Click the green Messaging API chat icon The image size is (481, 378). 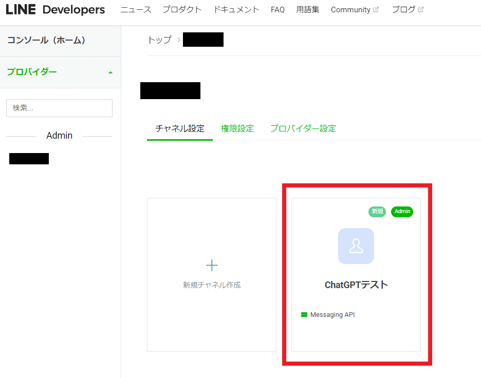[304, 315]
